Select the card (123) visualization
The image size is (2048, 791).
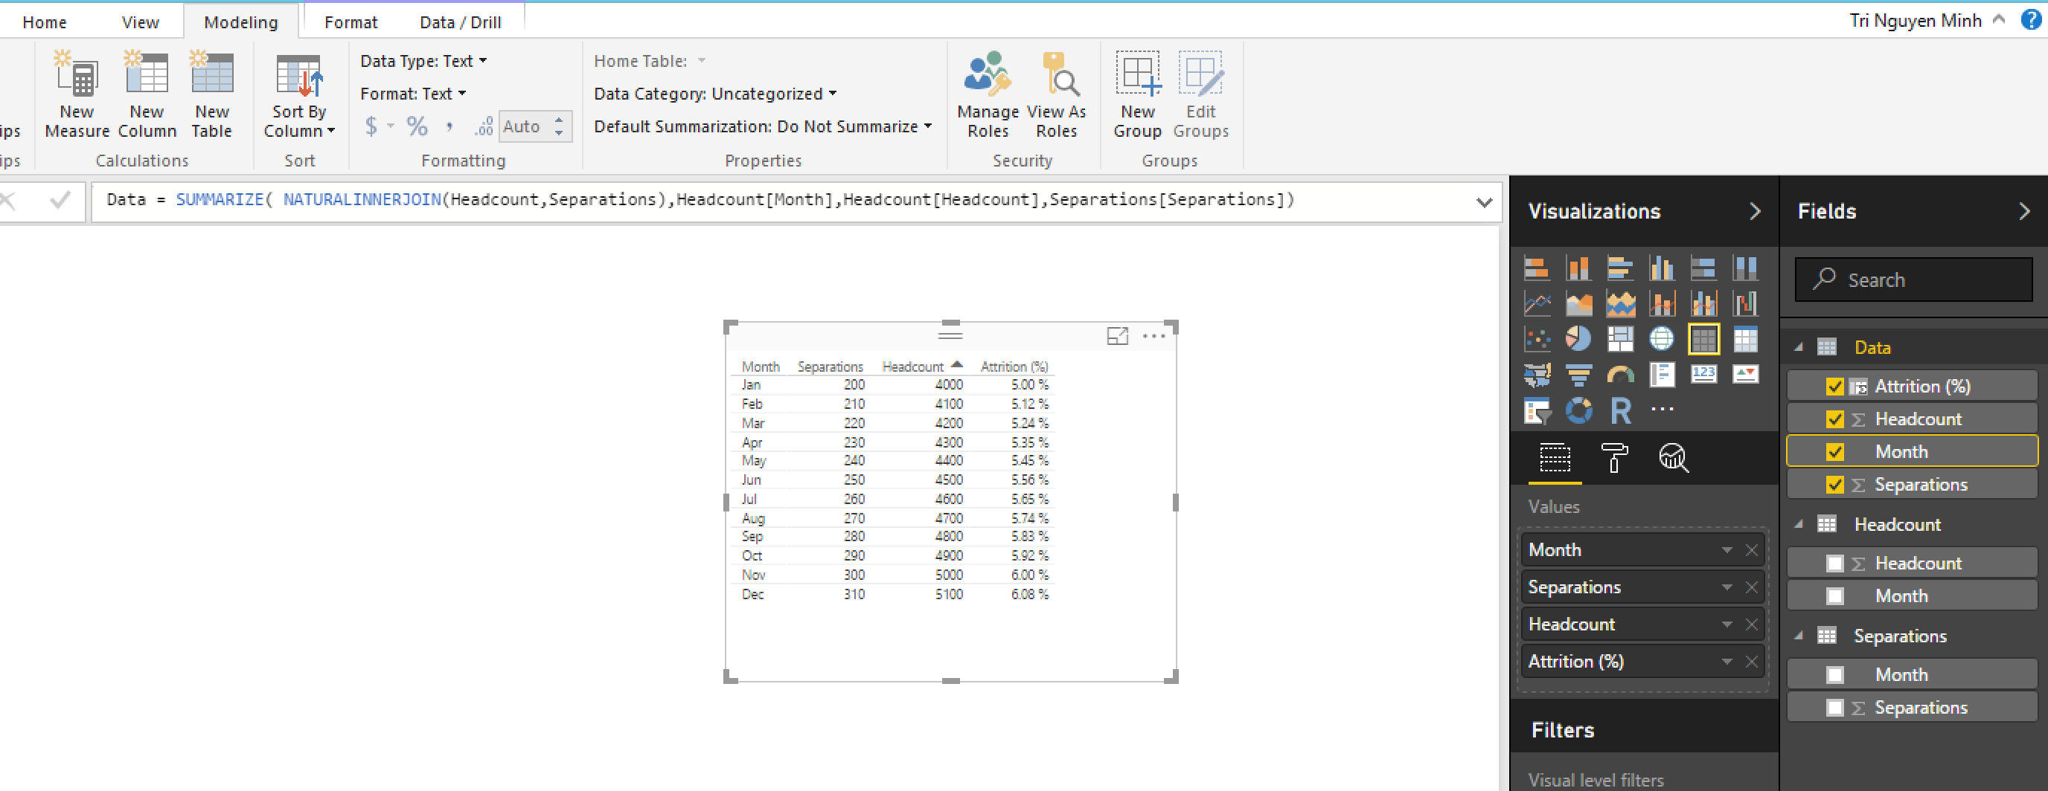1703,374
